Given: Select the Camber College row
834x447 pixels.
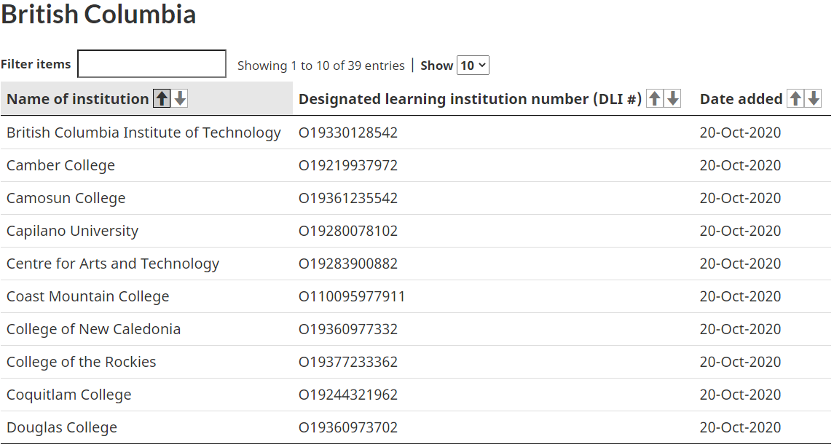Looking at the screenshot, I should point(416,165).
